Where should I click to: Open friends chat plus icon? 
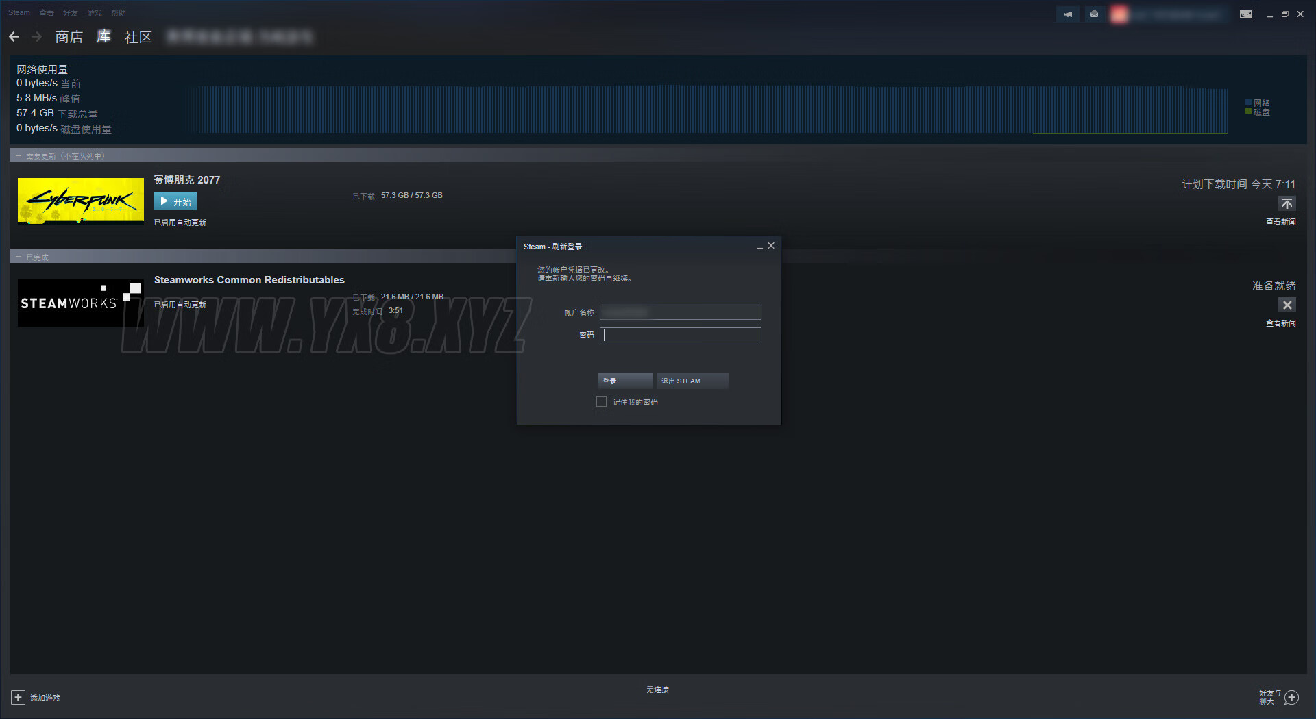[x=1292, y=697]
